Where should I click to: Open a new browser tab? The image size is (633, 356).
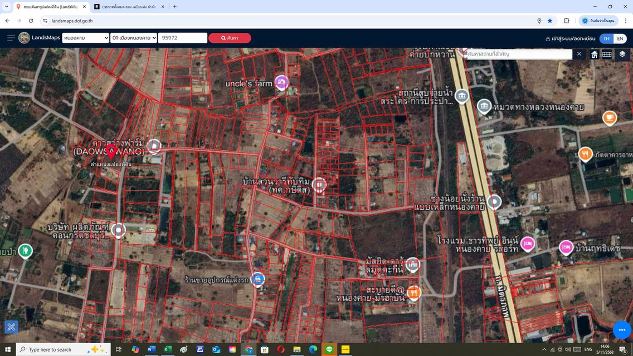pyautogui.click(x=174, y=7)
